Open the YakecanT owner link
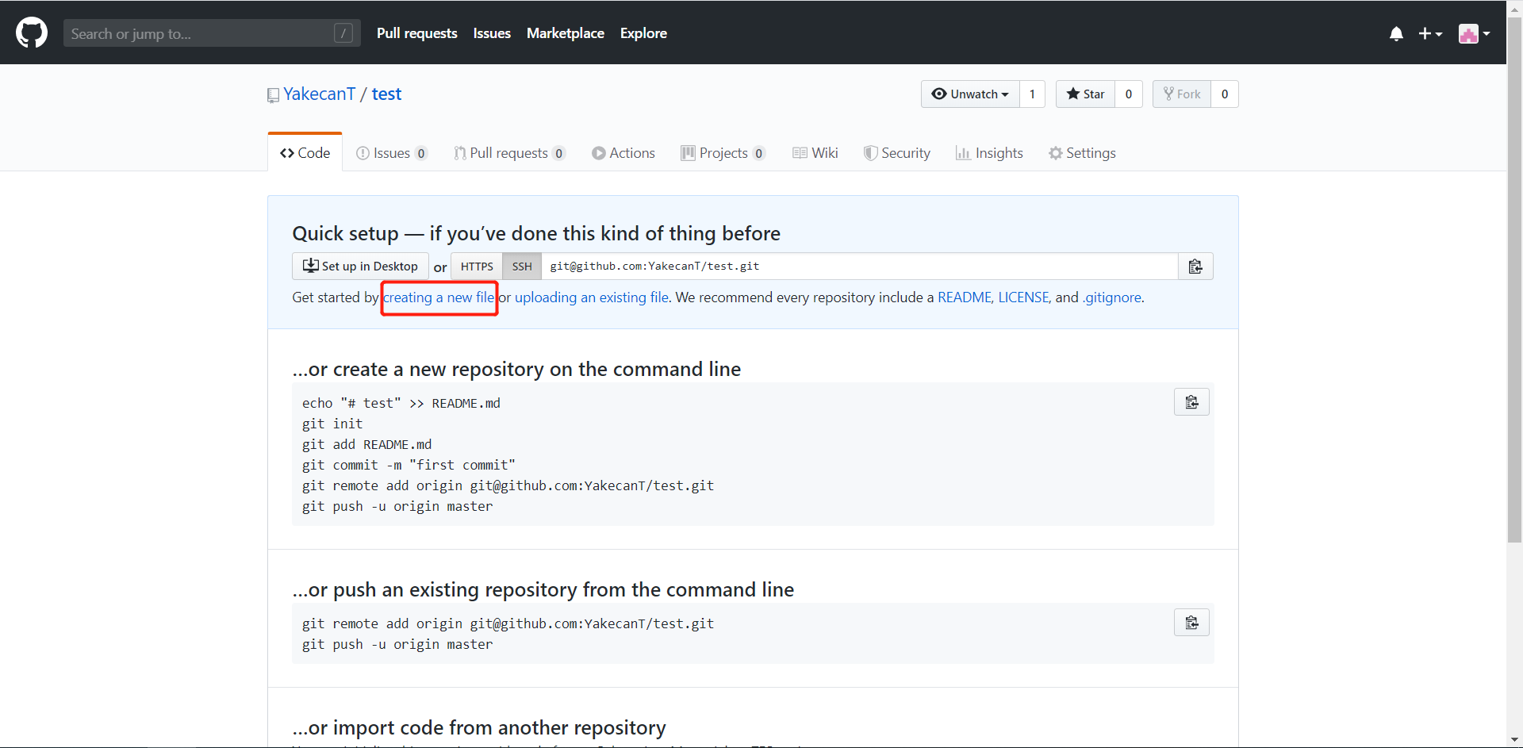 point(319,94)
